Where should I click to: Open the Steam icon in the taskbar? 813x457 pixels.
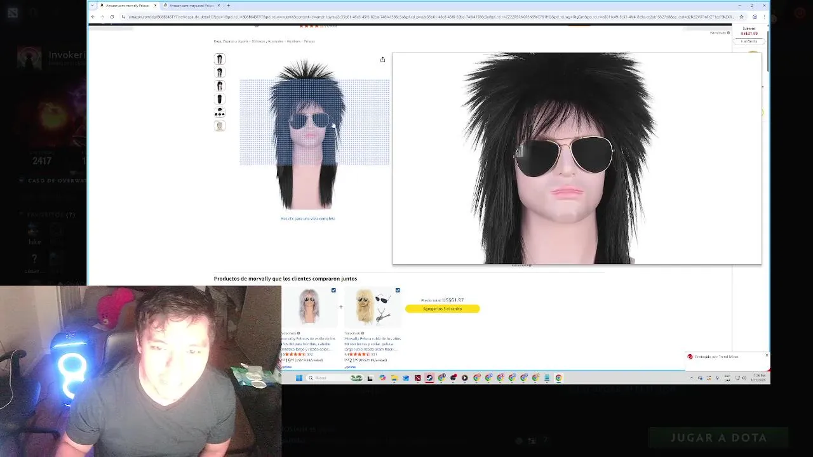(x=429, y=378)
